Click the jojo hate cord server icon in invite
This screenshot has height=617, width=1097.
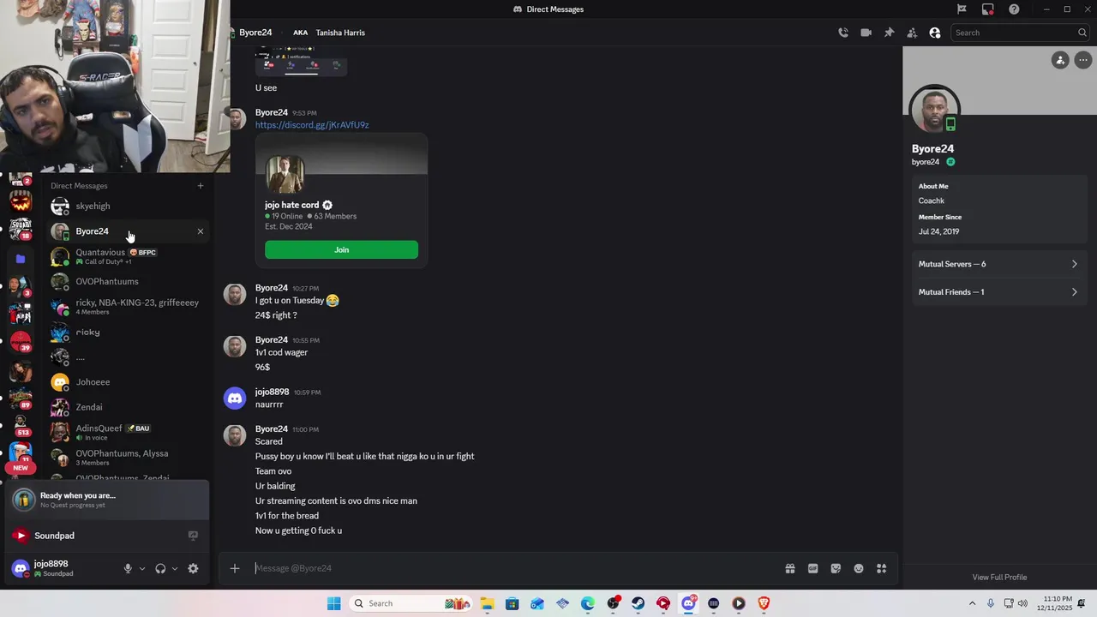285,175
